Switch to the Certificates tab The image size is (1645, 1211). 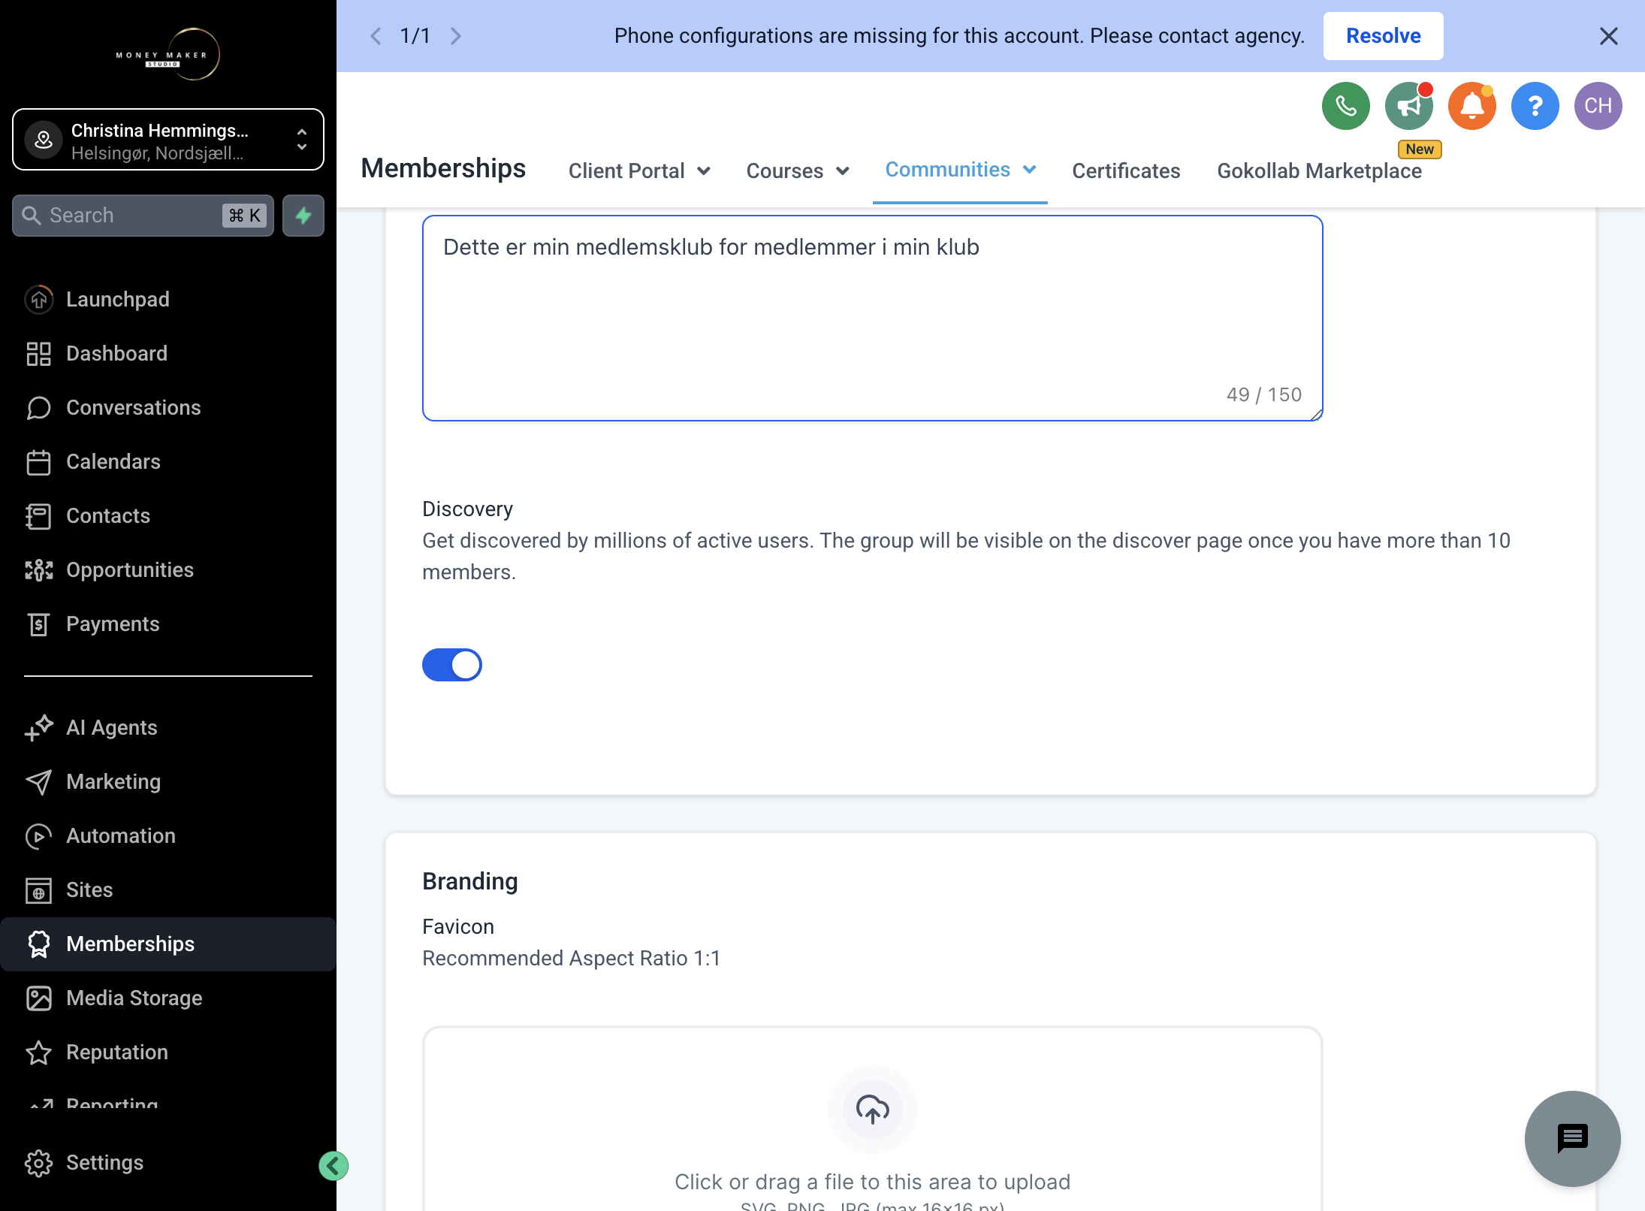click(x=1125, y=171)
